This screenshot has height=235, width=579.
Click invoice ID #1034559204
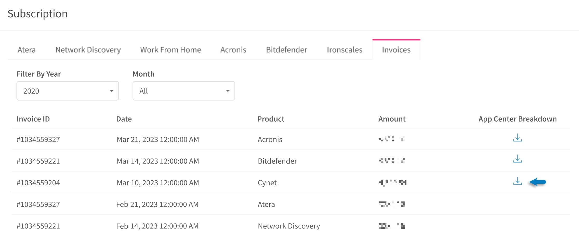tap(38, 183)
